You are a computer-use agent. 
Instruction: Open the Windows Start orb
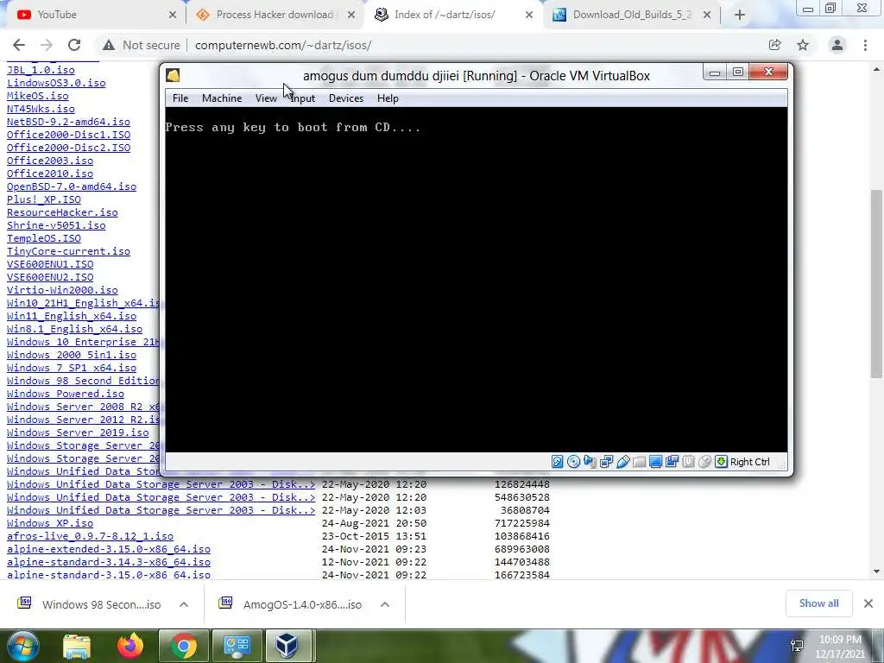tap(22, 646)
